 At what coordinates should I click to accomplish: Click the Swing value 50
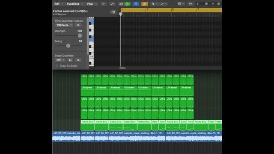(80, 41)
